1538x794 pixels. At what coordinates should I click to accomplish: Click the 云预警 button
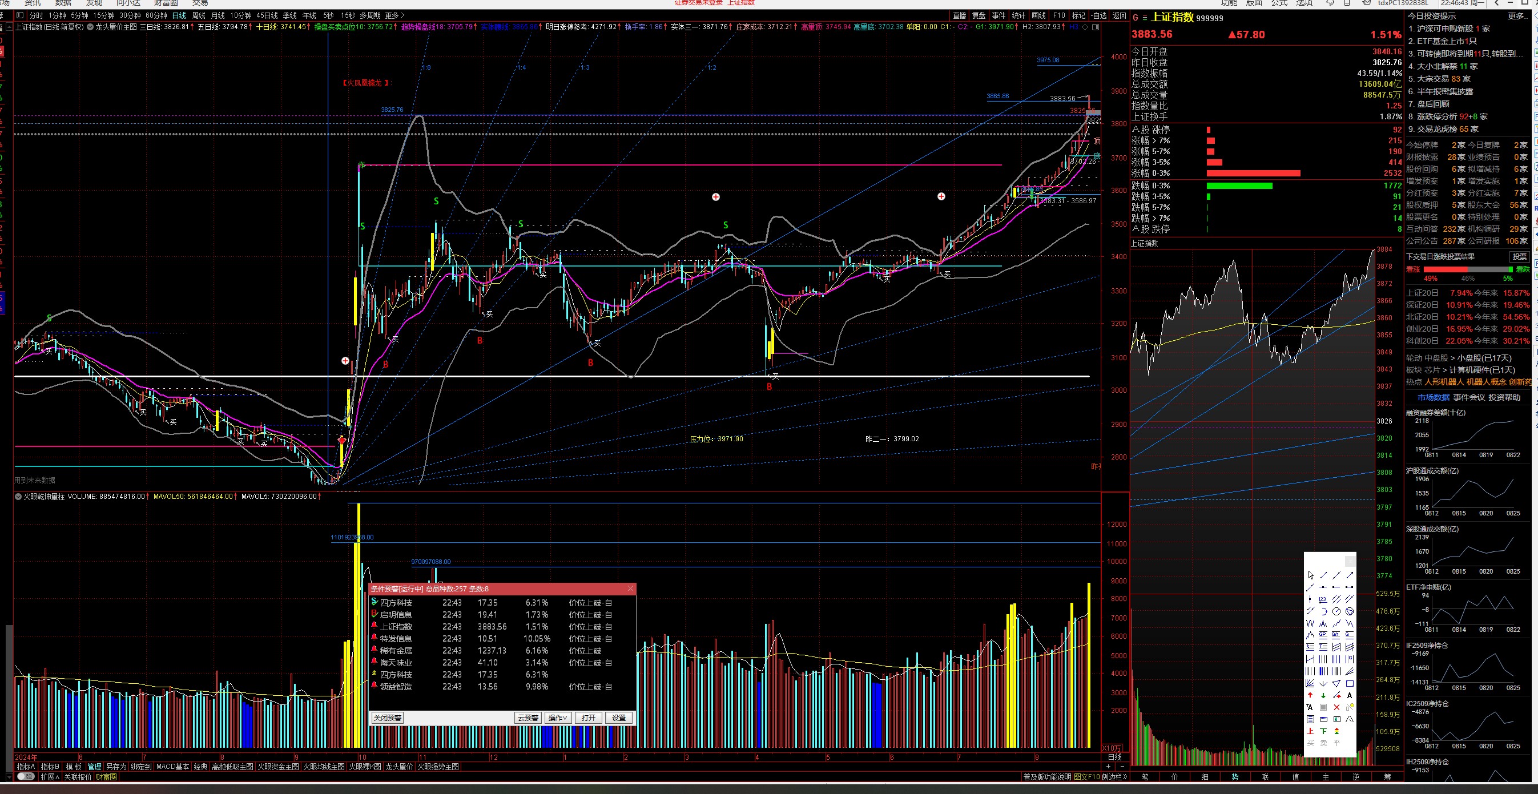(528, 718)
